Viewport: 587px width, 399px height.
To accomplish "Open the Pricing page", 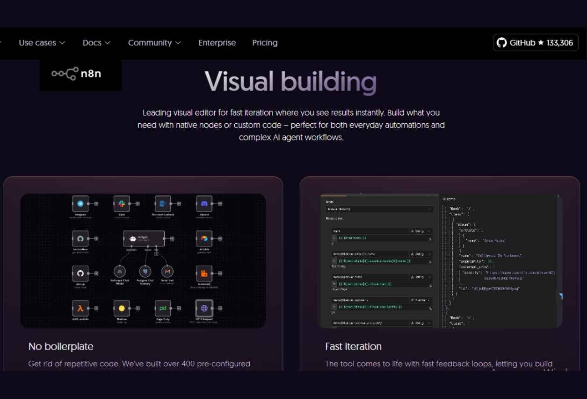I will pyautogui.click(x=265, y=43).
